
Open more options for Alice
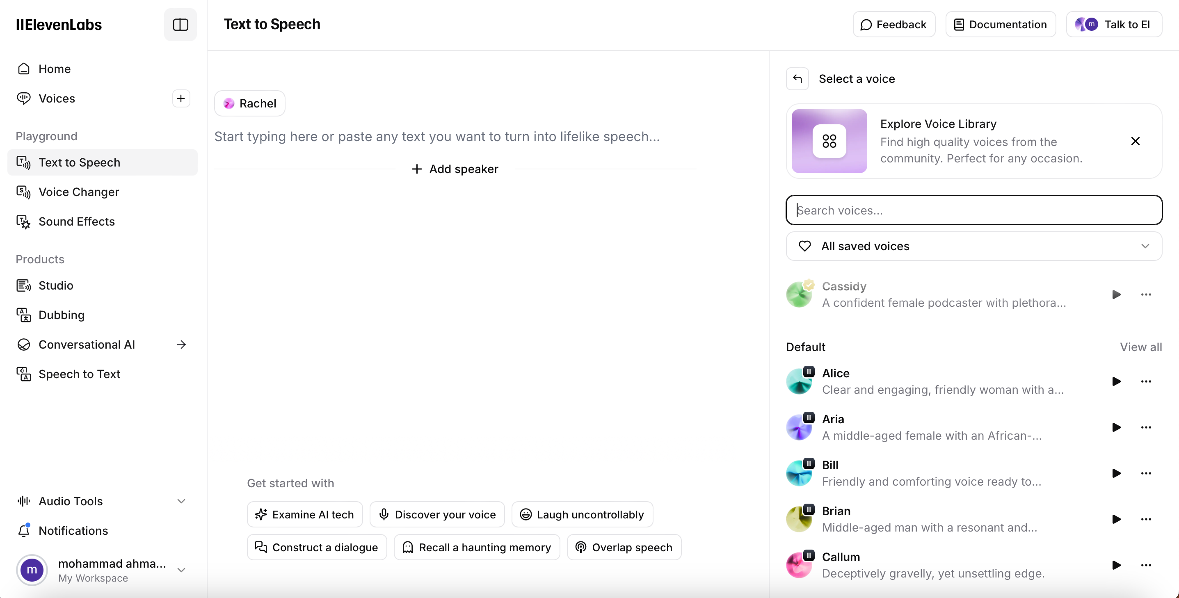click(1146, 381)
